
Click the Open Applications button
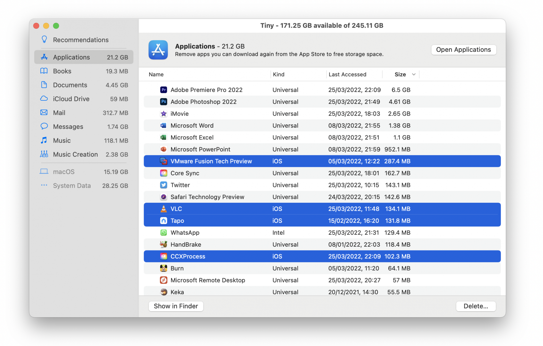click(463, 50)
